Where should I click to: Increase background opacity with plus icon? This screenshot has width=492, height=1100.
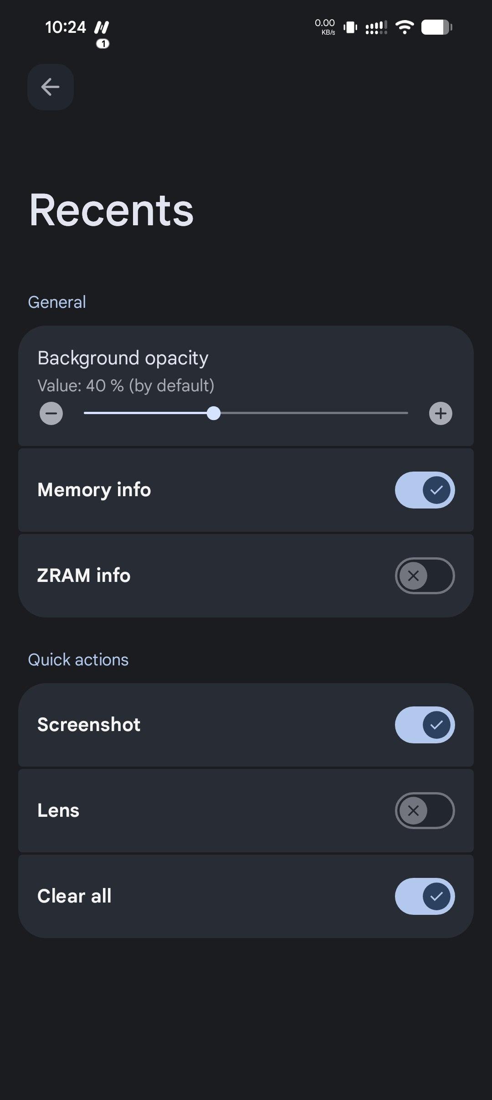coord(441,414)
